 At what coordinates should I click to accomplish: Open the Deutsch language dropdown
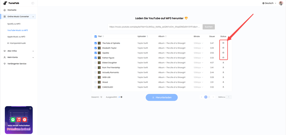click(x=269, y=3)
